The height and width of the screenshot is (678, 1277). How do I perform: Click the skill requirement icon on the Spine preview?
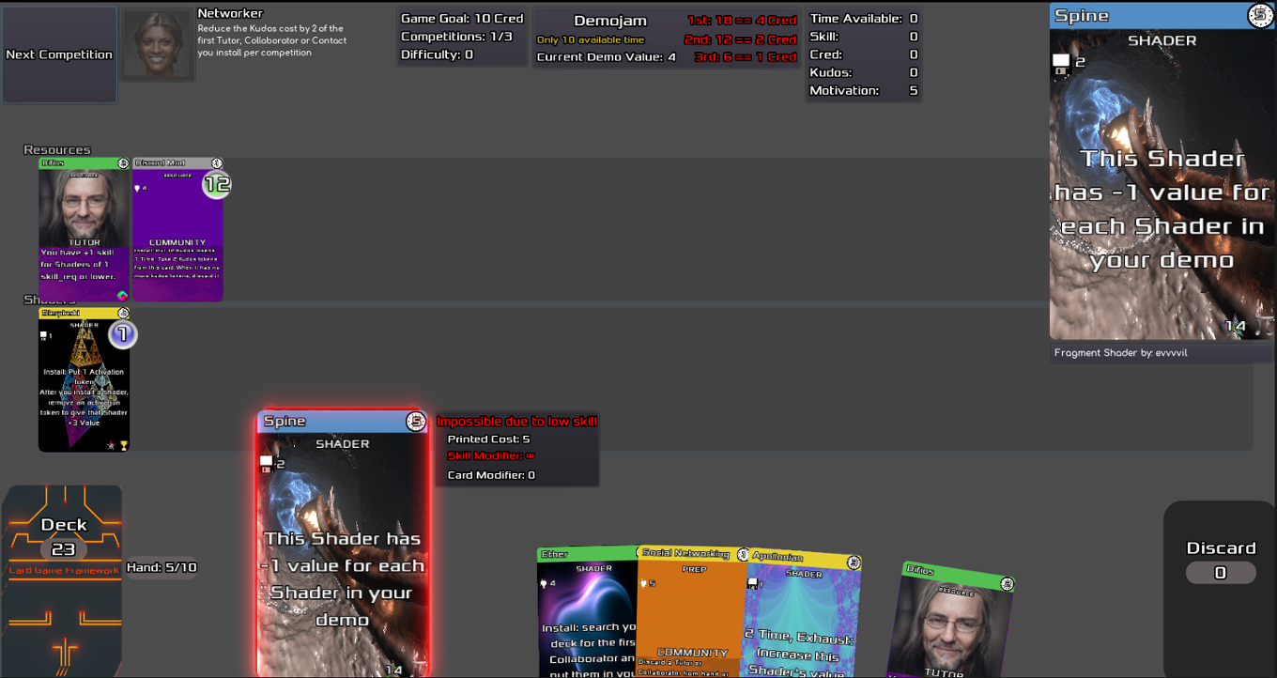1061,63
